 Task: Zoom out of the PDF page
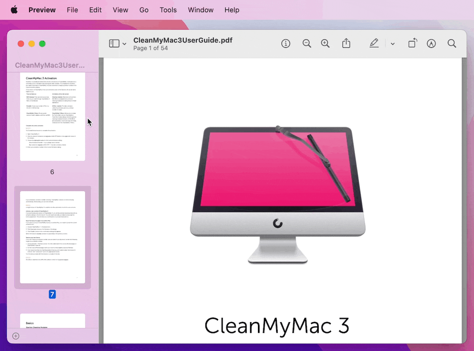(x=307, y=43)
